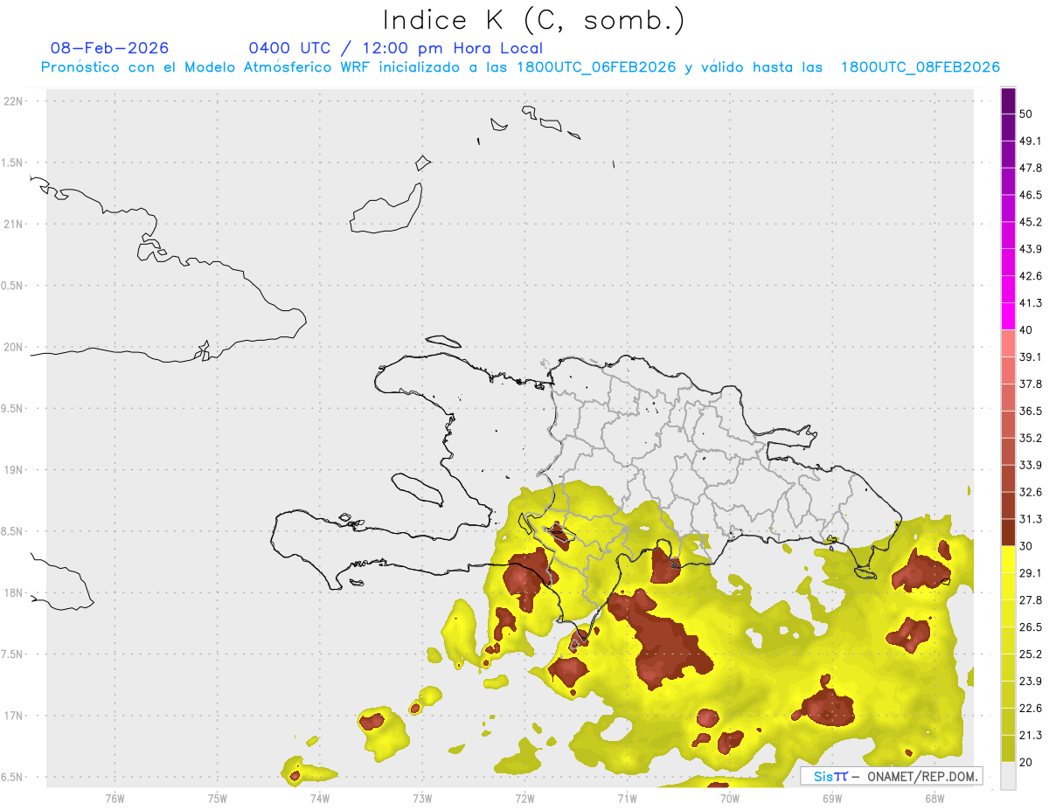Click the colorbar value label 41.3
This screenshot has width=1049, height=810.
point(1031,303)
